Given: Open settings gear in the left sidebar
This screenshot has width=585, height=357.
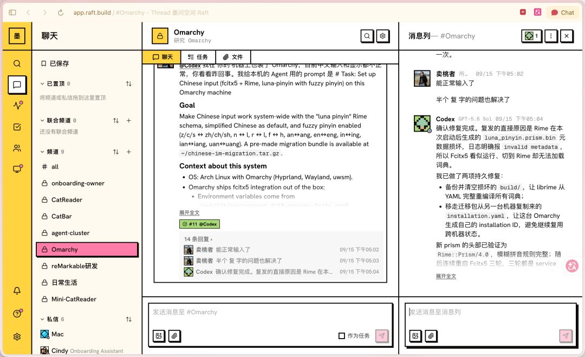Looking at the screenshot, I should tap(17, 337).
